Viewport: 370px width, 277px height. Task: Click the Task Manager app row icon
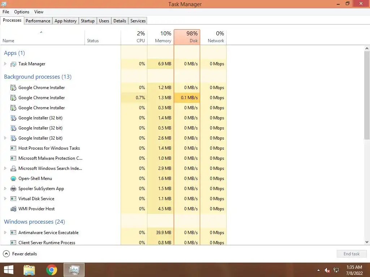coord(13,64)
